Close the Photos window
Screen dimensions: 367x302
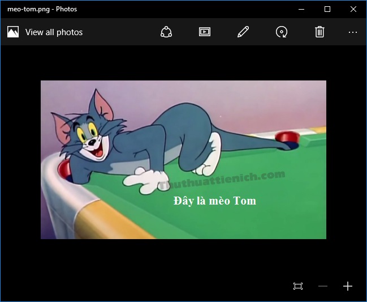[353, 9]
